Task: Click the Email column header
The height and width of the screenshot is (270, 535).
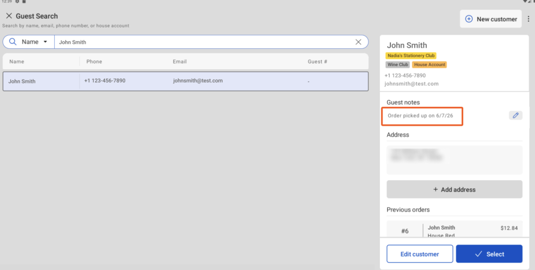Action: (x=180, y=62)
